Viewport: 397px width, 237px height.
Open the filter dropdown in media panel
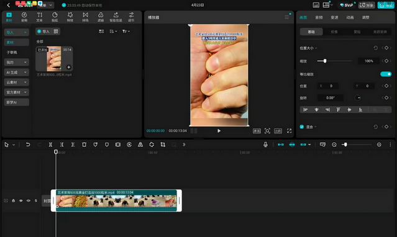126,31
